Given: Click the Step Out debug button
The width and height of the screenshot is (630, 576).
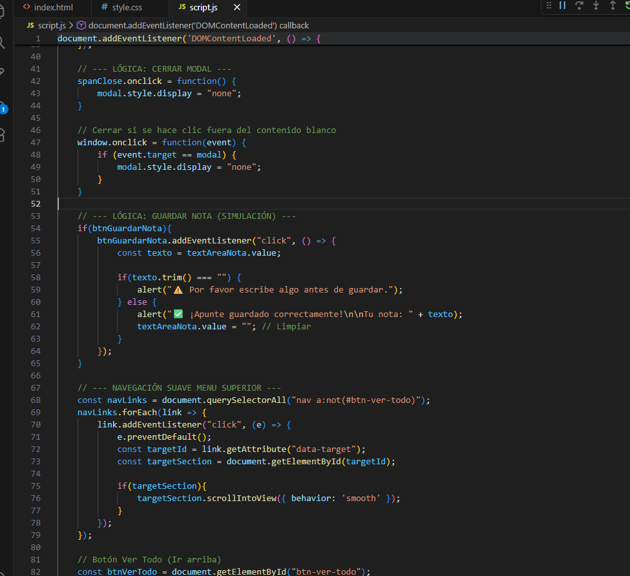Looking at the screenshot, I should point(612,6).
